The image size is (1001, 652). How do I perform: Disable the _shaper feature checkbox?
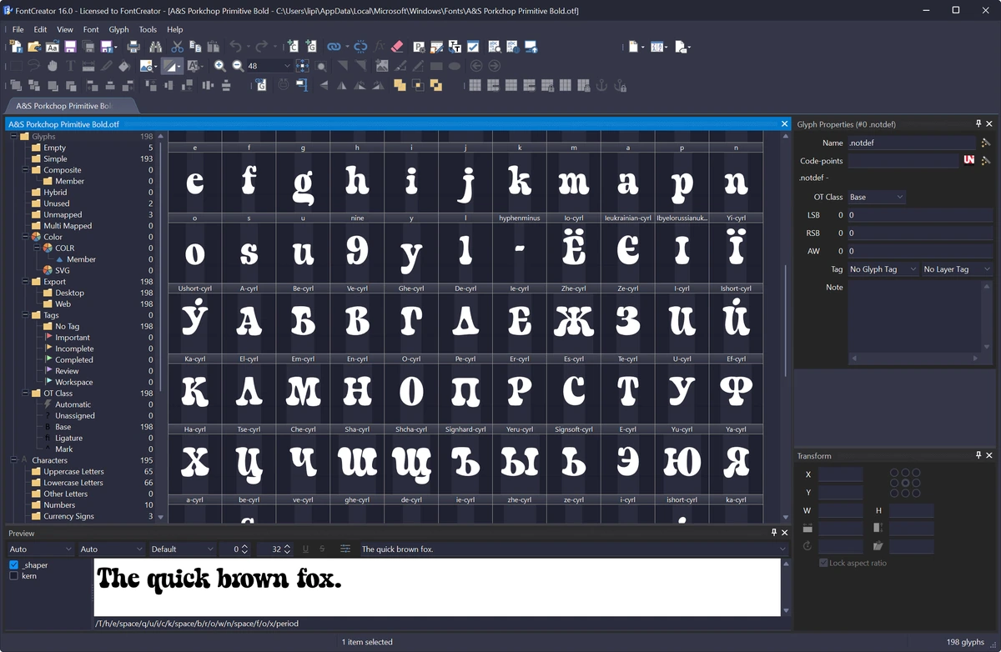[x=13, y=564]
